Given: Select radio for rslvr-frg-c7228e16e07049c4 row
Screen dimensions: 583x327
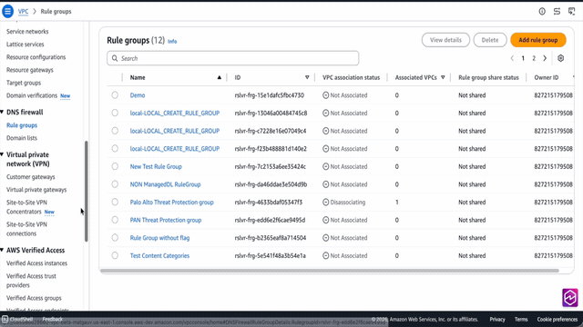Looking at the screenshot, I should pyautogui.click(x=115, y=131).
